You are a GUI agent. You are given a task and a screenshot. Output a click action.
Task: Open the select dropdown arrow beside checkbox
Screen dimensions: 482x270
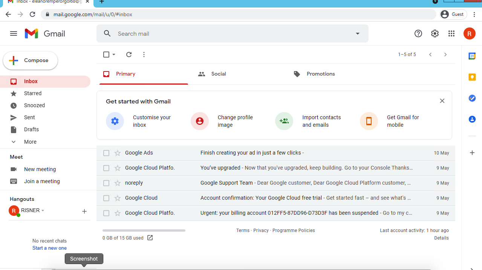[x=114, y=55]
